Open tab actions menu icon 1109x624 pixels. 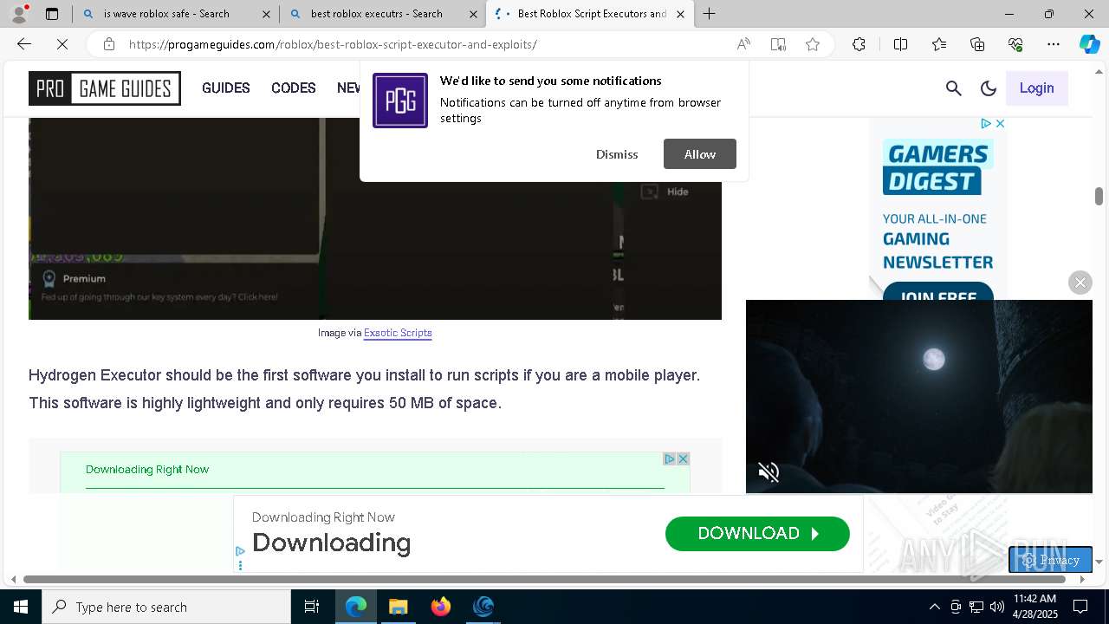coord(52,14)
